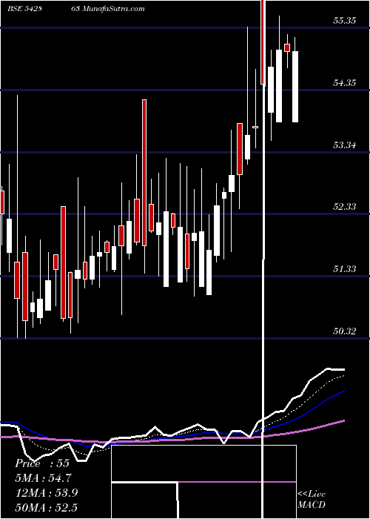The height and width of the screenshot is (519, 370).
Task: Click the 52.33 price axis label
Action: click(344, 207)
